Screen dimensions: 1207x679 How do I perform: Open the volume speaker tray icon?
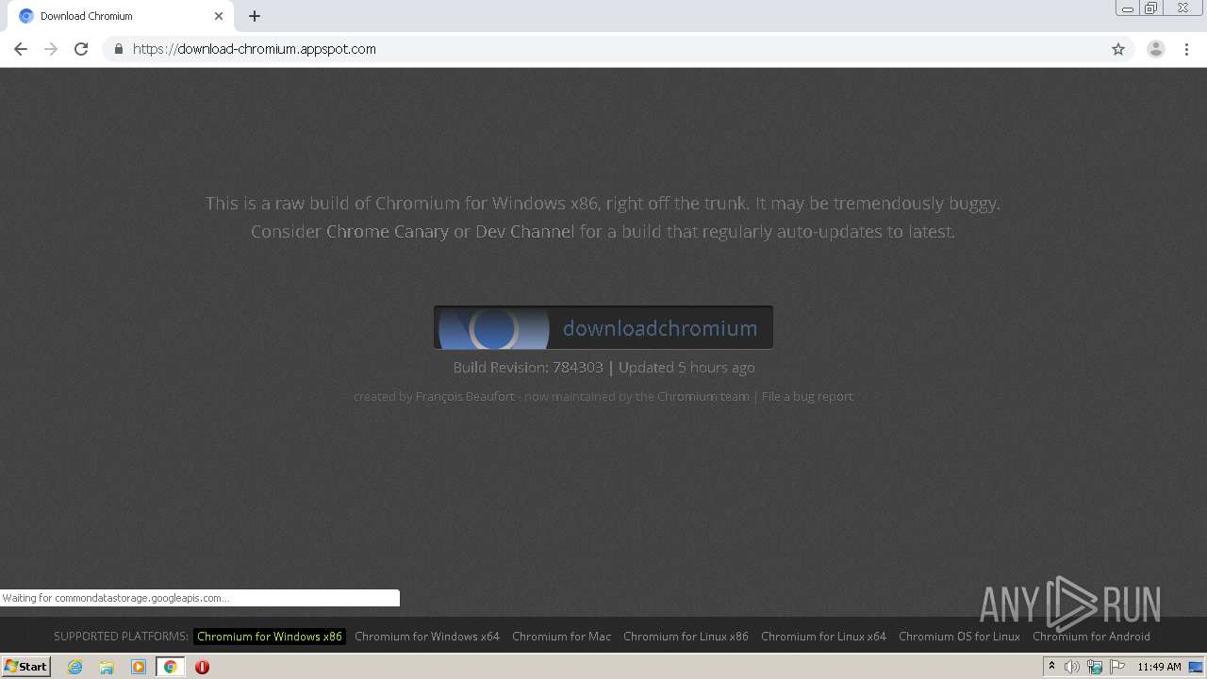point(1072,667)
